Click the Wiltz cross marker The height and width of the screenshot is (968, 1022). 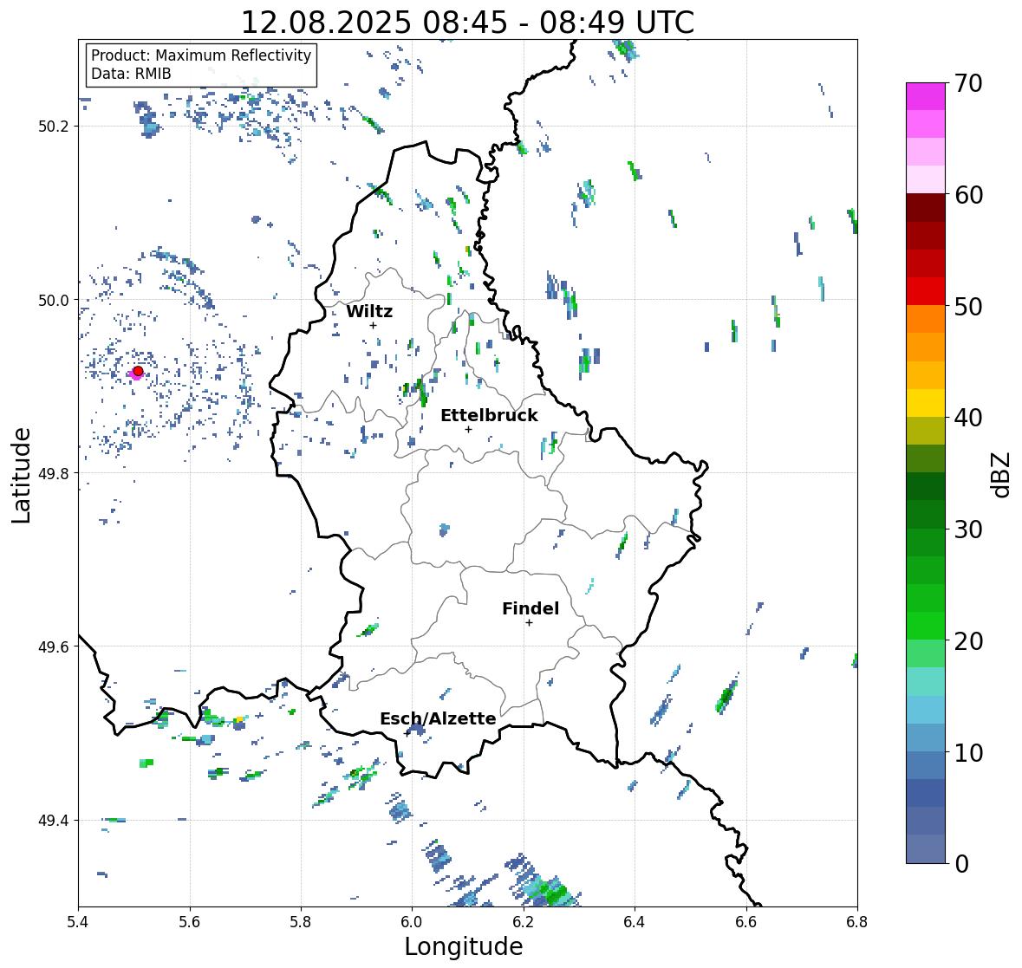(373, 325)
